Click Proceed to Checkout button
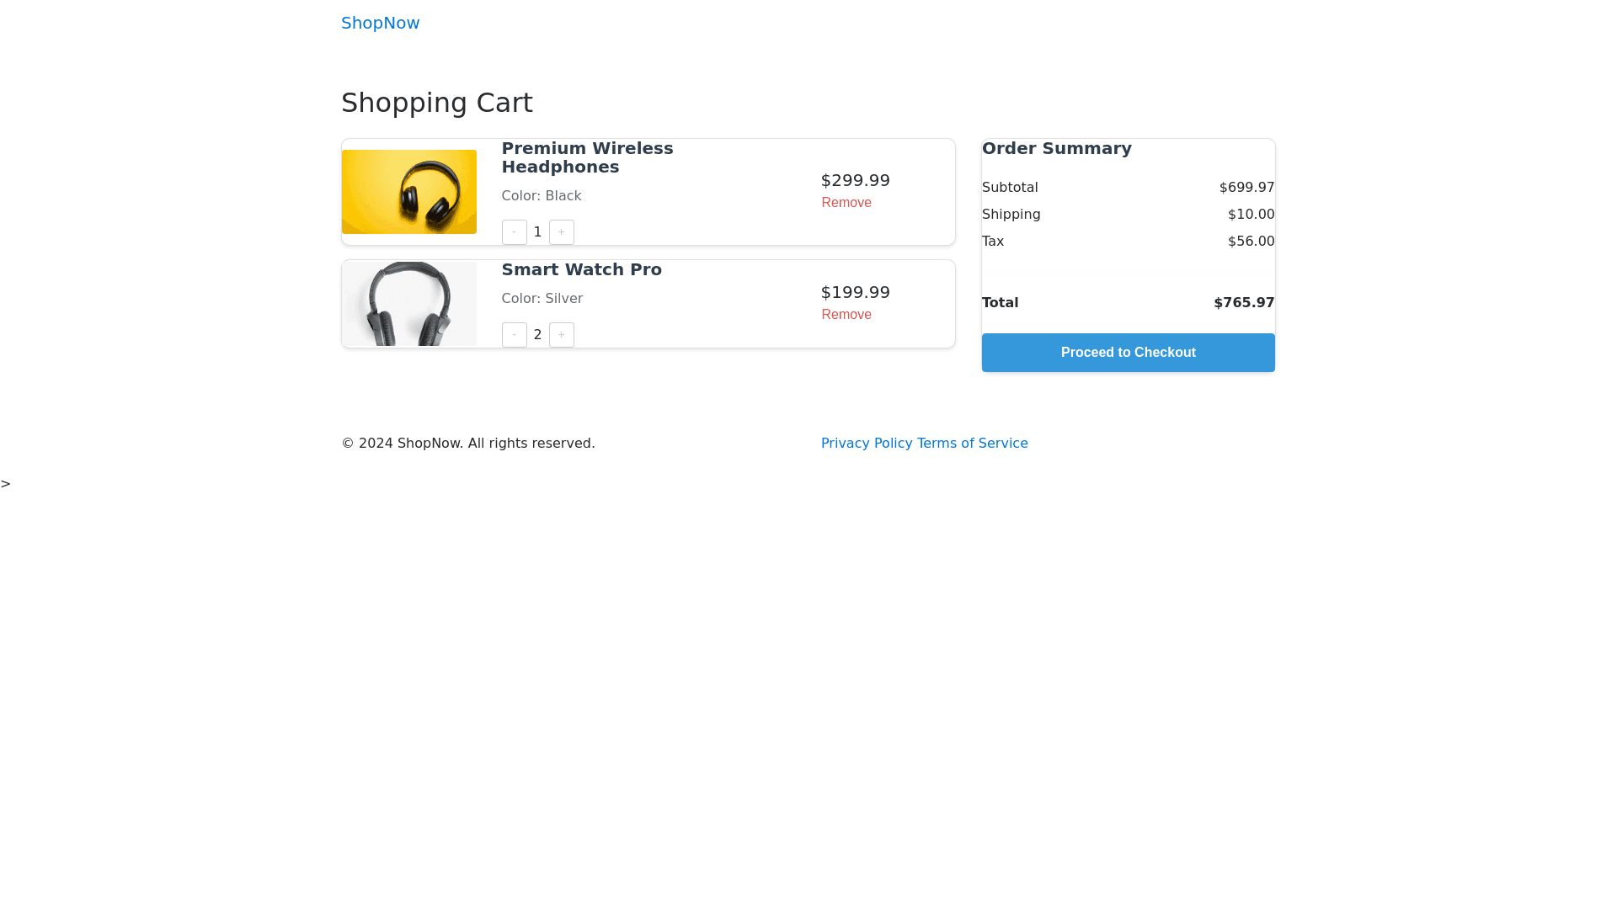Viewport: 1617px width, 909px height. tap(1128, 353)
